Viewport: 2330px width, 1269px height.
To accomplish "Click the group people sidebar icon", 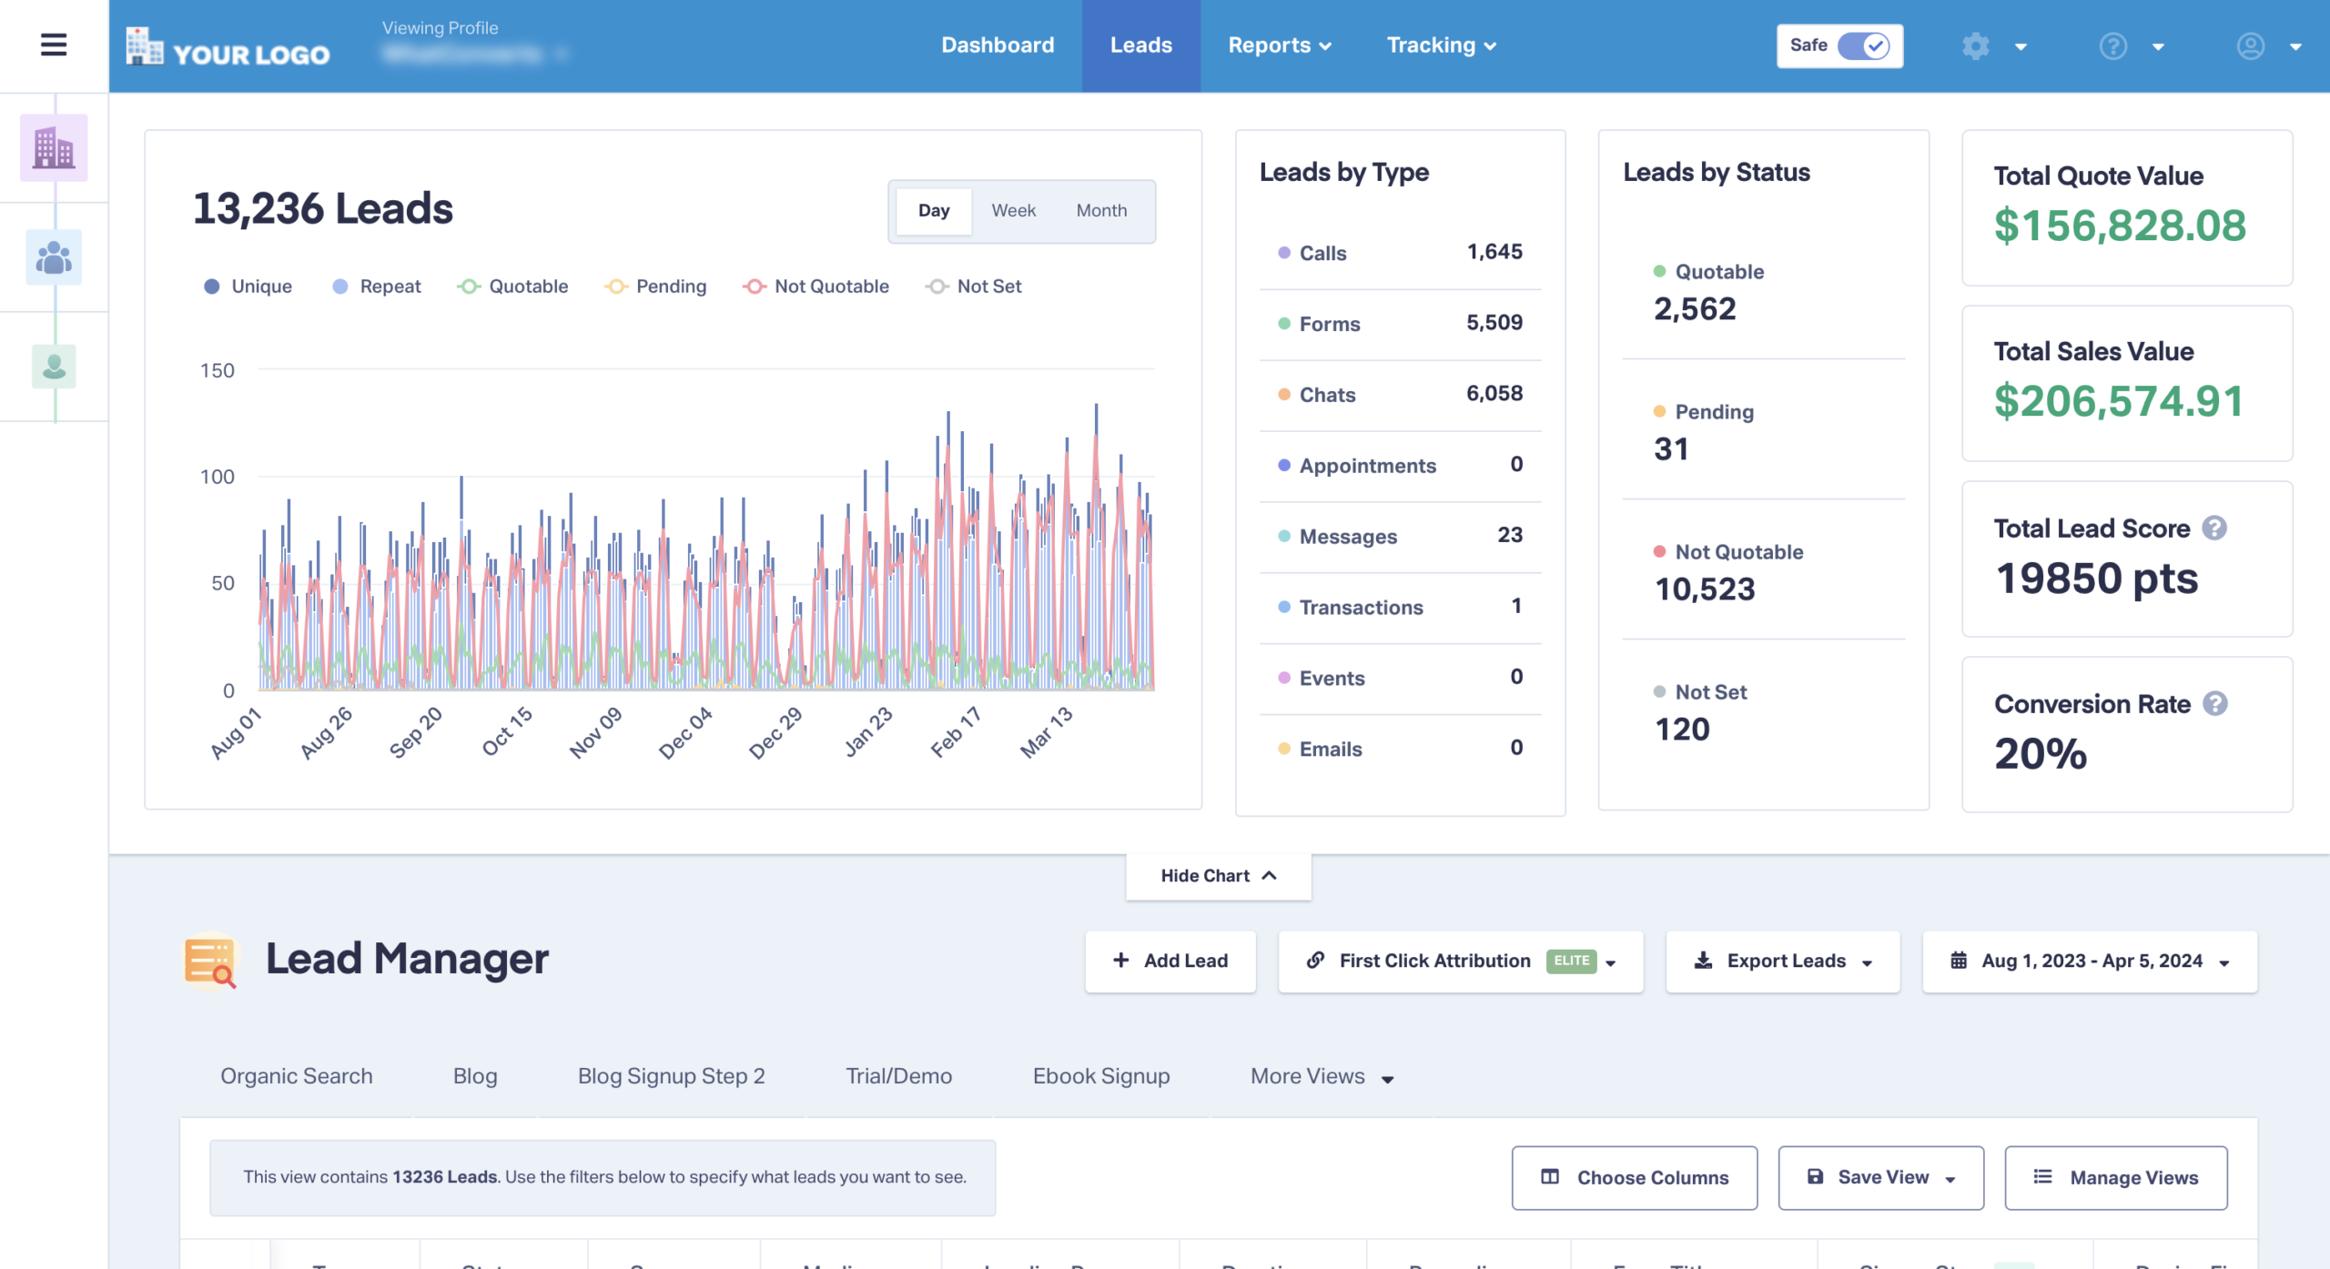I will pos(54,257).
